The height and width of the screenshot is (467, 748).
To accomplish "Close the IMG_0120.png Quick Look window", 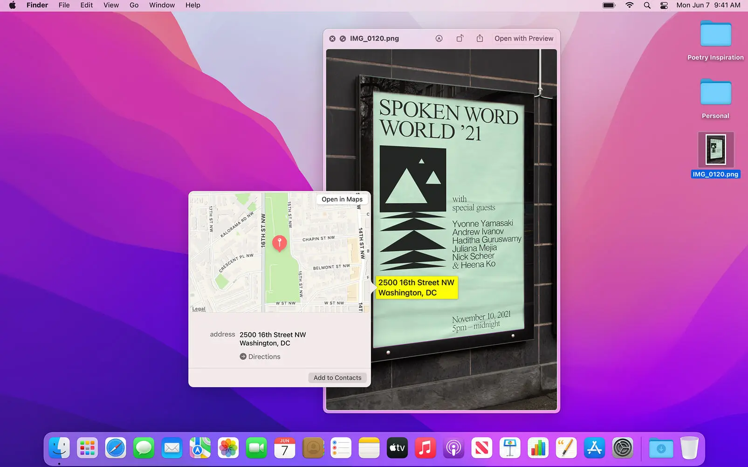I will coord(332,39).
